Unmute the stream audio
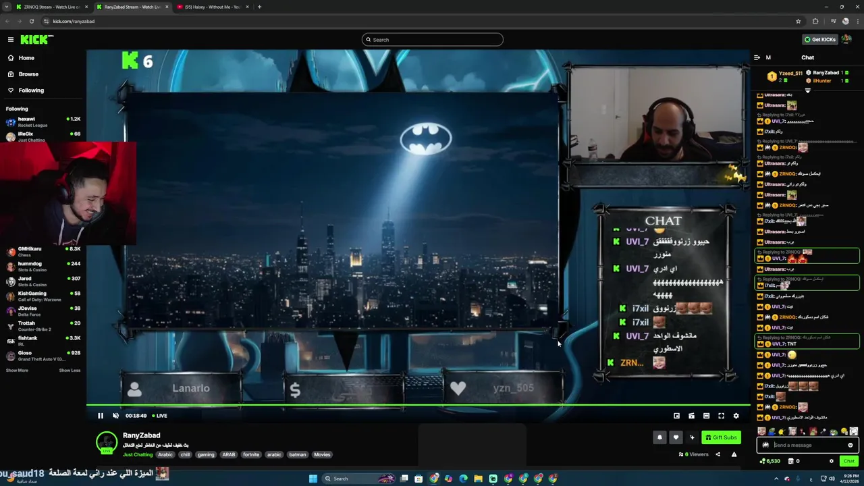 coord(115,416)
